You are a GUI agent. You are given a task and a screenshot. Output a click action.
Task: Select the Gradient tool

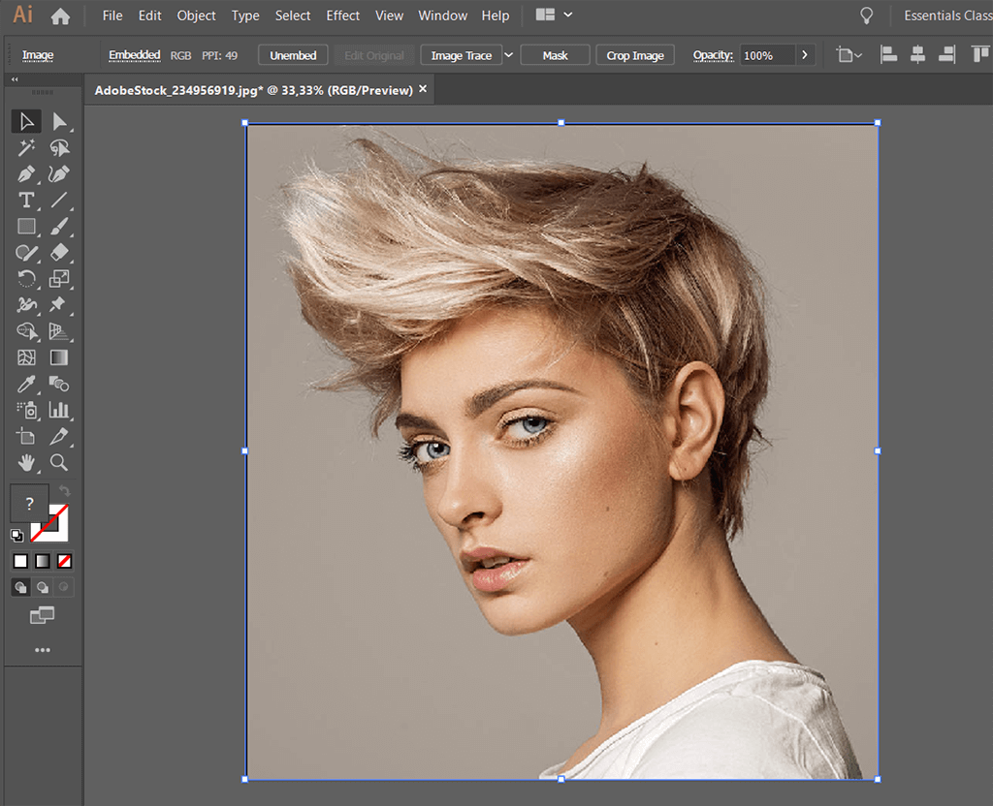click(x=60, y=357)
